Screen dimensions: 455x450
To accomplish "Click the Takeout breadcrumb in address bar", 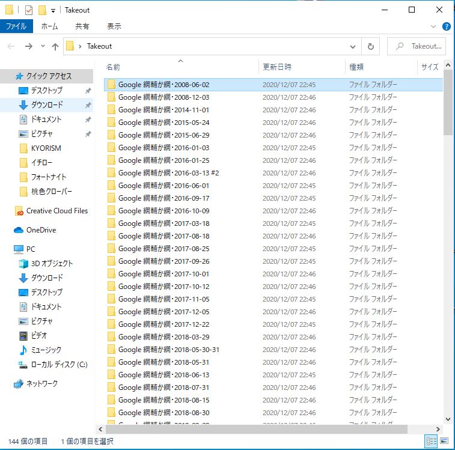I will [99, 46].
